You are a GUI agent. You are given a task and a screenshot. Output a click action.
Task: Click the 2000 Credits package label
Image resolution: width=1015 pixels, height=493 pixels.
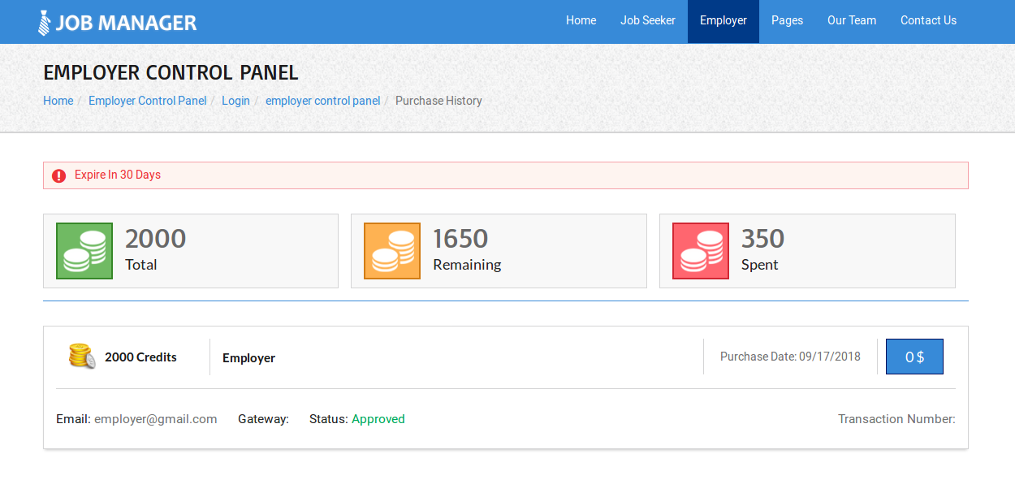140,357
